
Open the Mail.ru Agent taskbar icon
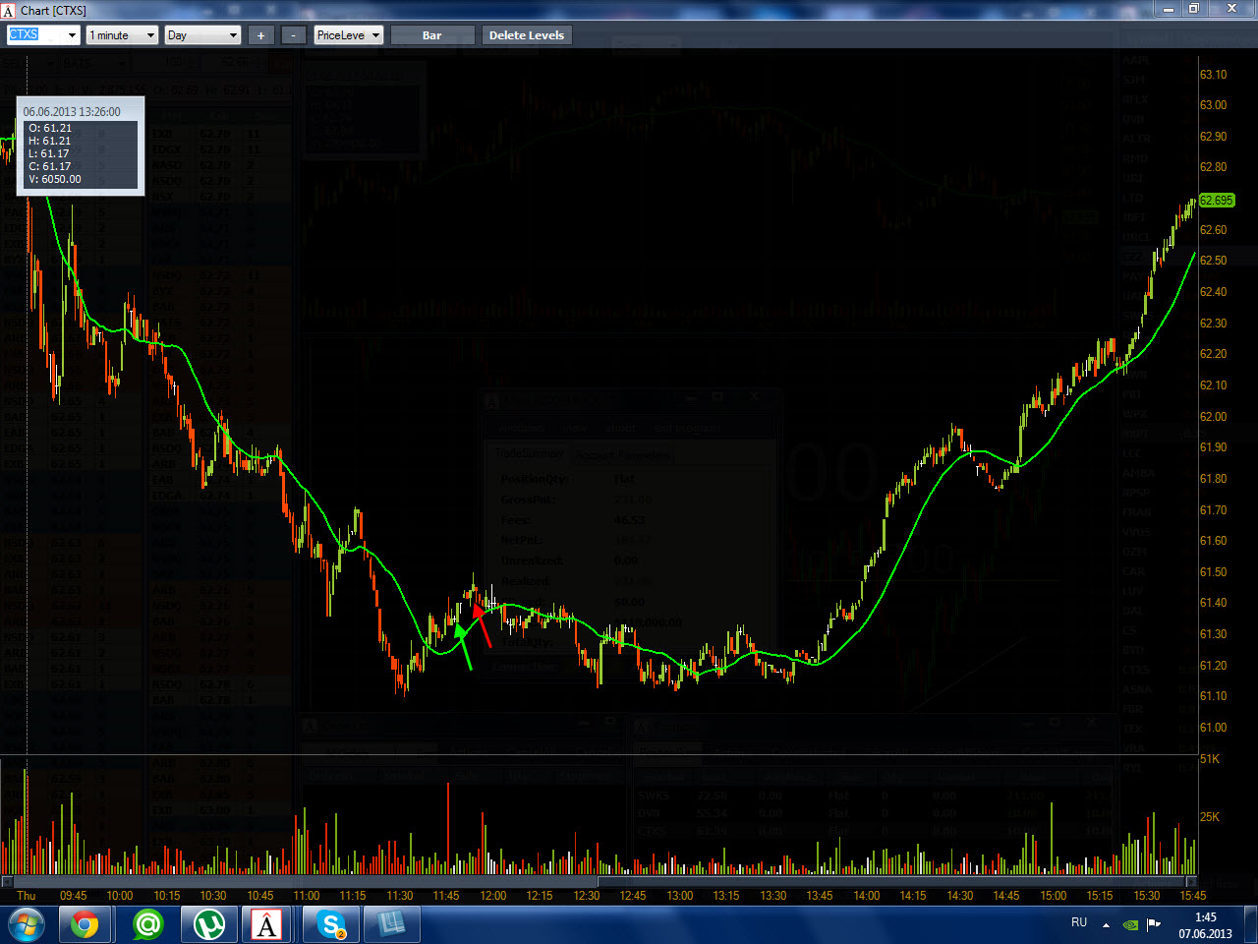click(x=147, y=924)
